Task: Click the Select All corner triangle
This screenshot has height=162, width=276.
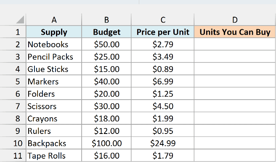Action: (20, 20)
